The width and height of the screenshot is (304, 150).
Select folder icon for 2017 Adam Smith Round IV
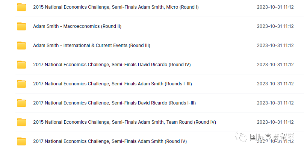21,141
